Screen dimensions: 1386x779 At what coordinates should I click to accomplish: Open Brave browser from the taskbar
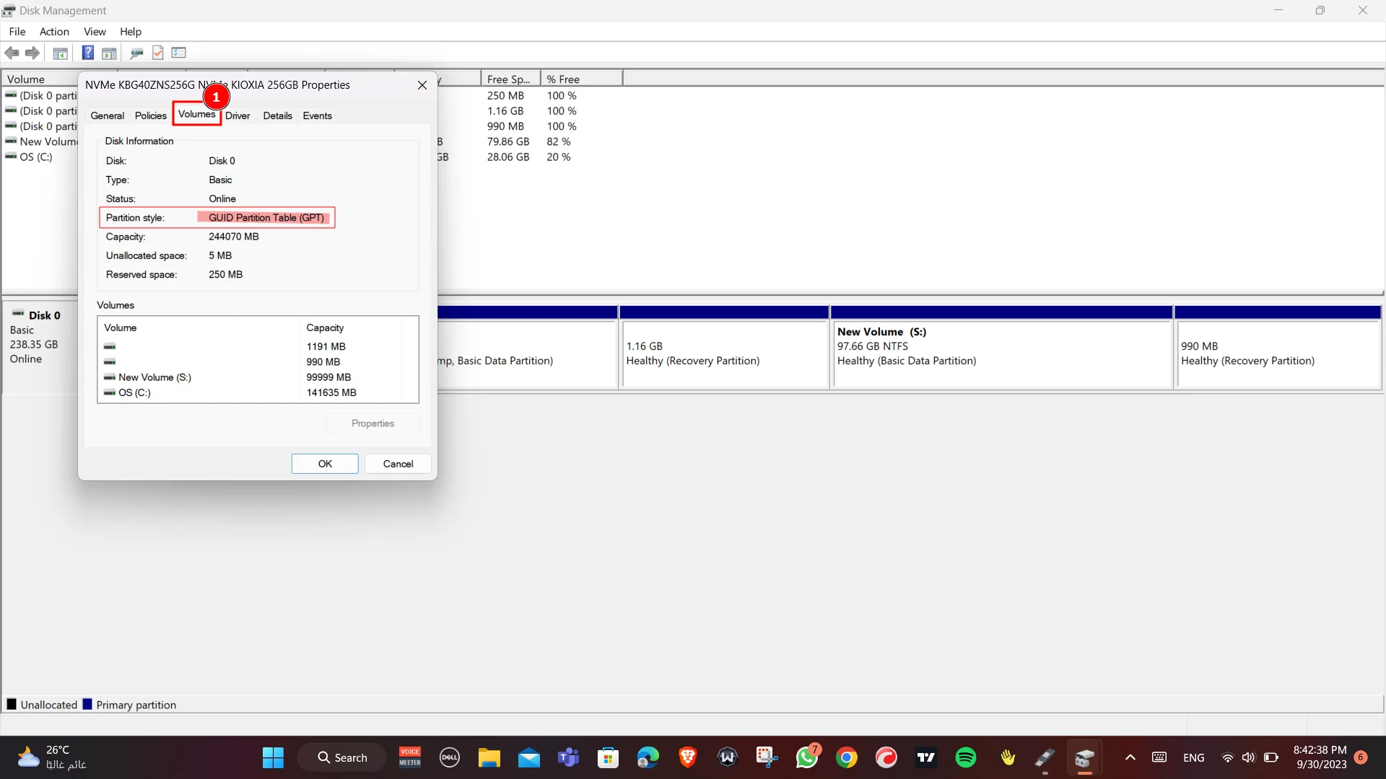(x=688, y=757)
